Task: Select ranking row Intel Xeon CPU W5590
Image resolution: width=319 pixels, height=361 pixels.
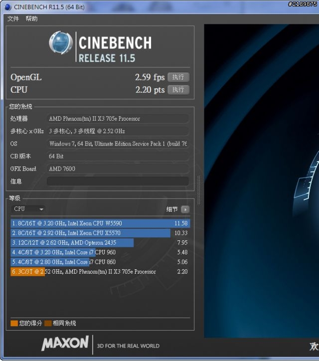Action: pos(100,223)
